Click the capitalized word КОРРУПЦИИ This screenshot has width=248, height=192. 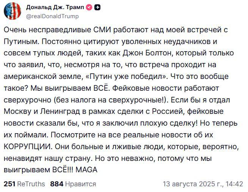pyautogui.click(x=28, y=146)
